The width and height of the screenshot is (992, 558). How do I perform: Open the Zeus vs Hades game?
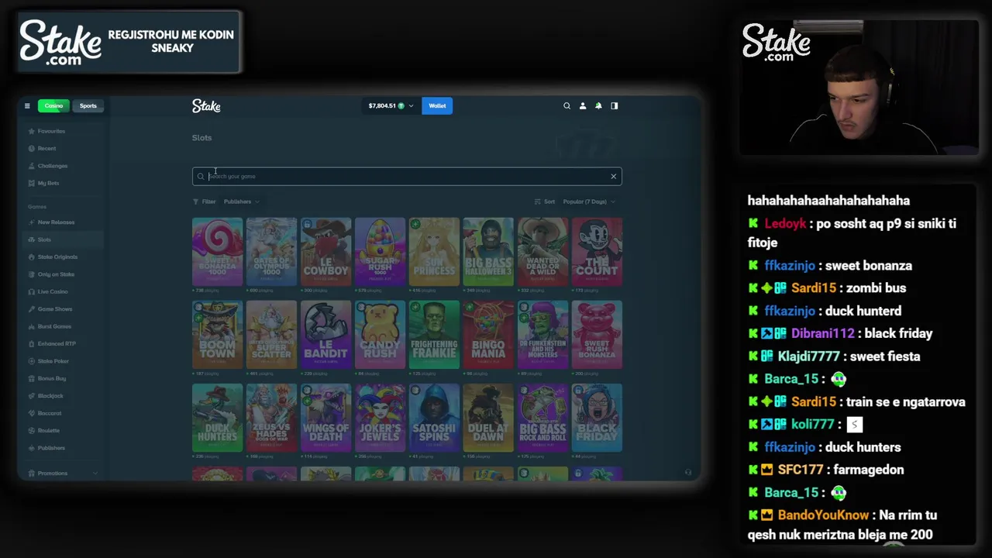pos(271,418)
